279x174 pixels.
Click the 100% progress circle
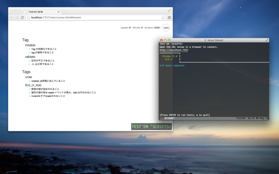point(166,28)
